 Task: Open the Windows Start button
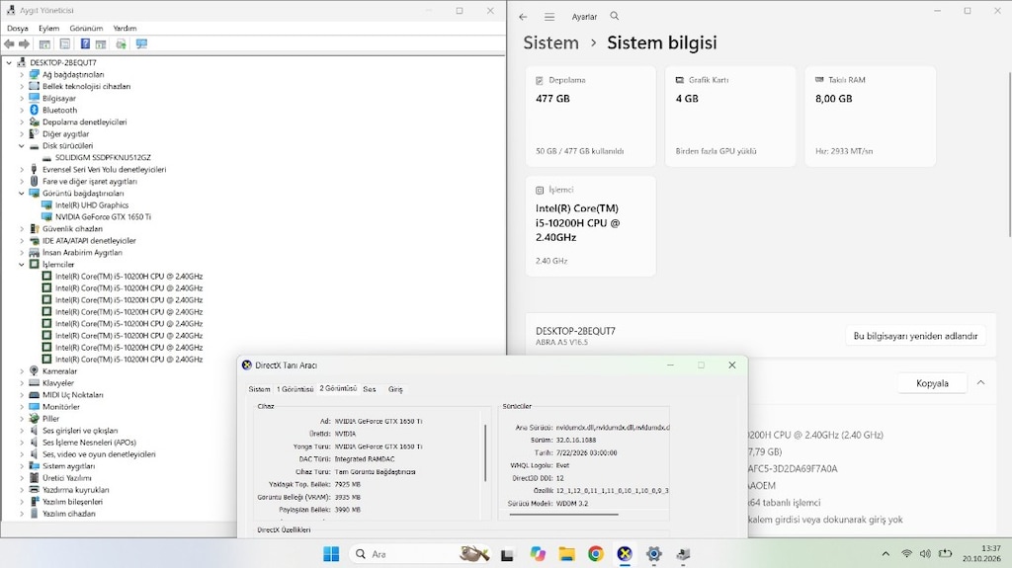pos(331,554)
